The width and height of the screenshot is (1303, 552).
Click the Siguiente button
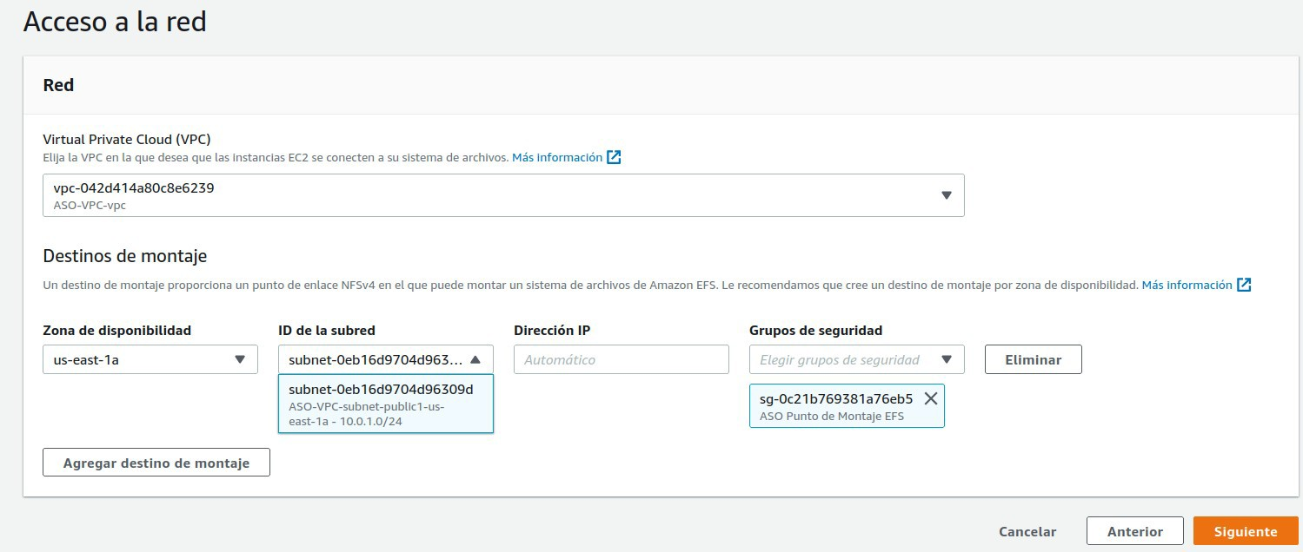[x=1245, y=531]
